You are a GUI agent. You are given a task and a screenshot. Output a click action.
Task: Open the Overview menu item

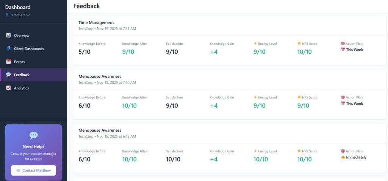(22, 35)
